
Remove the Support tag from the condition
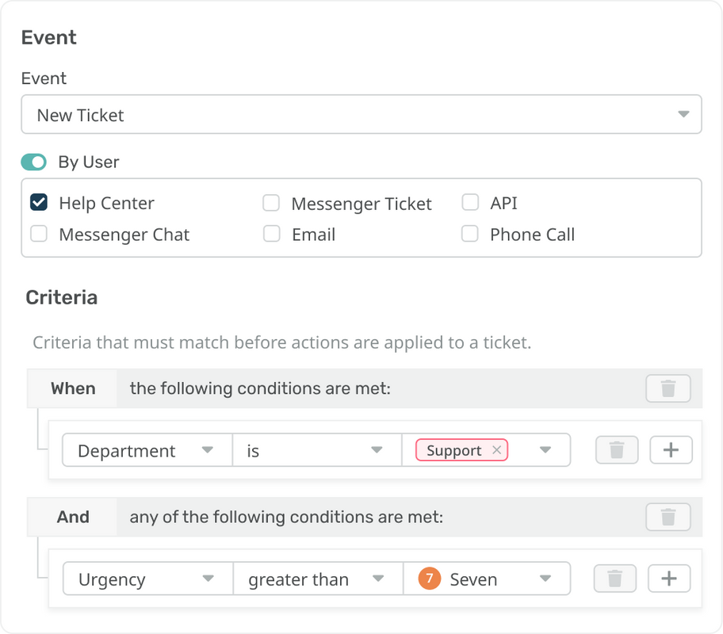[x=497, y=450]
